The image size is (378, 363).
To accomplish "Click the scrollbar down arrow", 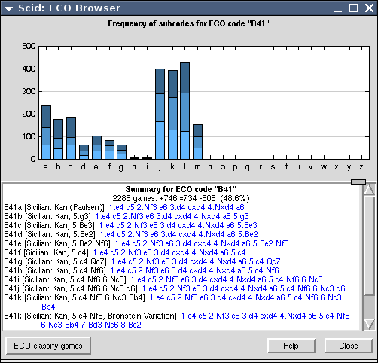I will (x=369, y=324).
